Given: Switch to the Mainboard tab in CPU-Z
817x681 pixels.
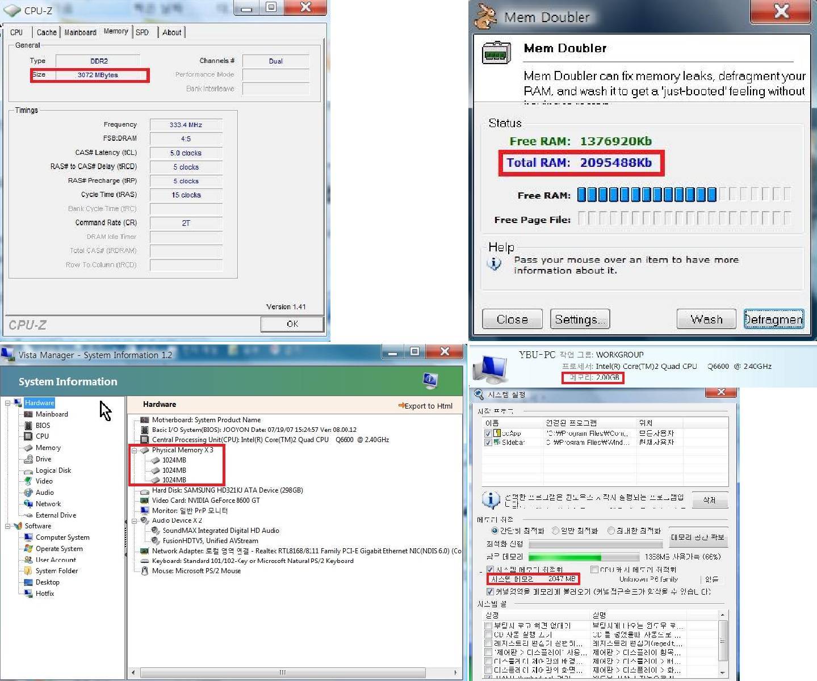Looking at the screenshot, I should click(80, 32).
